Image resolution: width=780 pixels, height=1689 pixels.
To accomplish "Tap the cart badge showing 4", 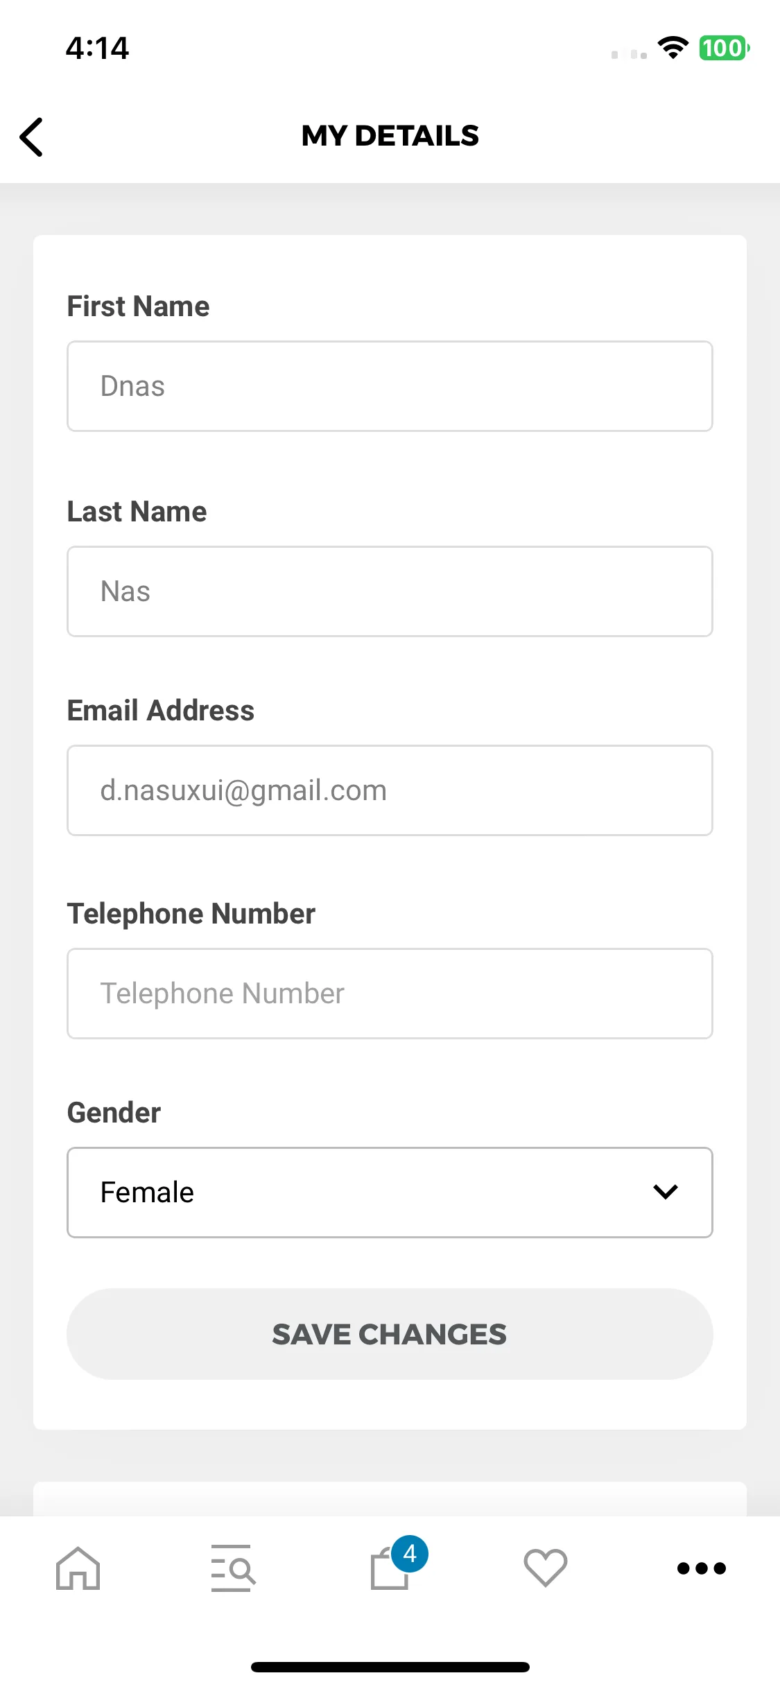I will 410,1554.
